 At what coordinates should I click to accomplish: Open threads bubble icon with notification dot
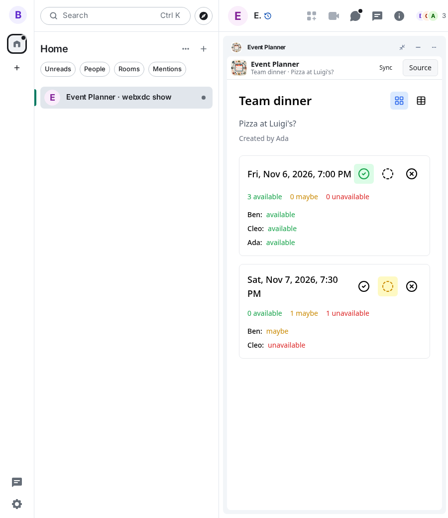tap(355, 16)
